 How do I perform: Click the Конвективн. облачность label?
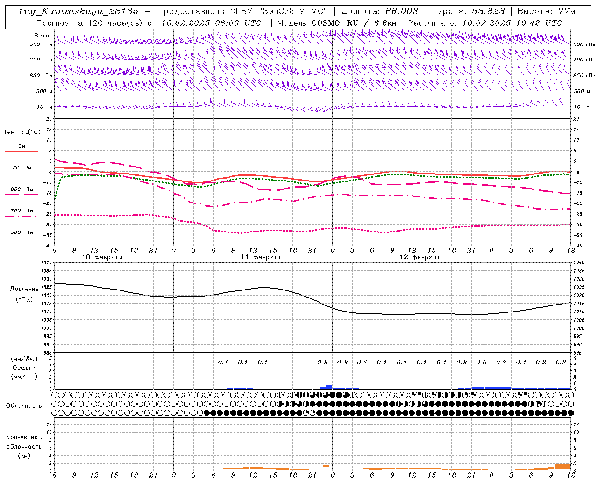pos(24,442)
